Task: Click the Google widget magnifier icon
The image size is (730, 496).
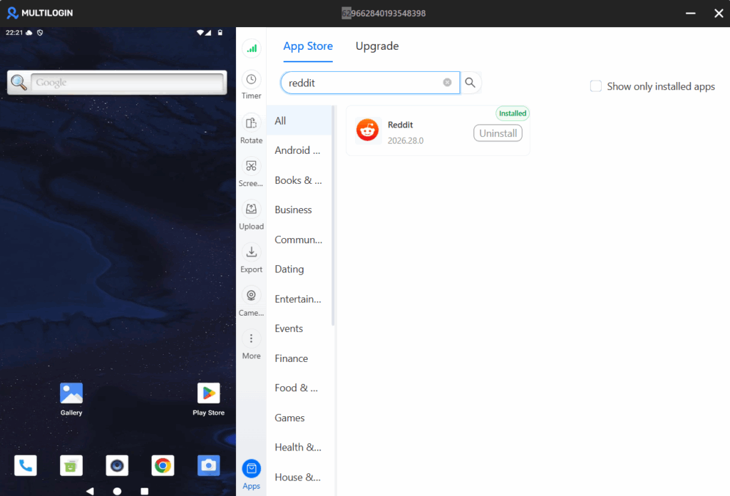Action: pyautogui.click(x=19, y=83)
